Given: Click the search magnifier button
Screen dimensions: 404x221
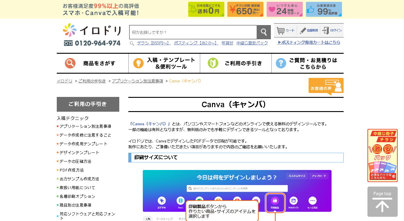Looking at the screenshot, I should coord(264,32).
